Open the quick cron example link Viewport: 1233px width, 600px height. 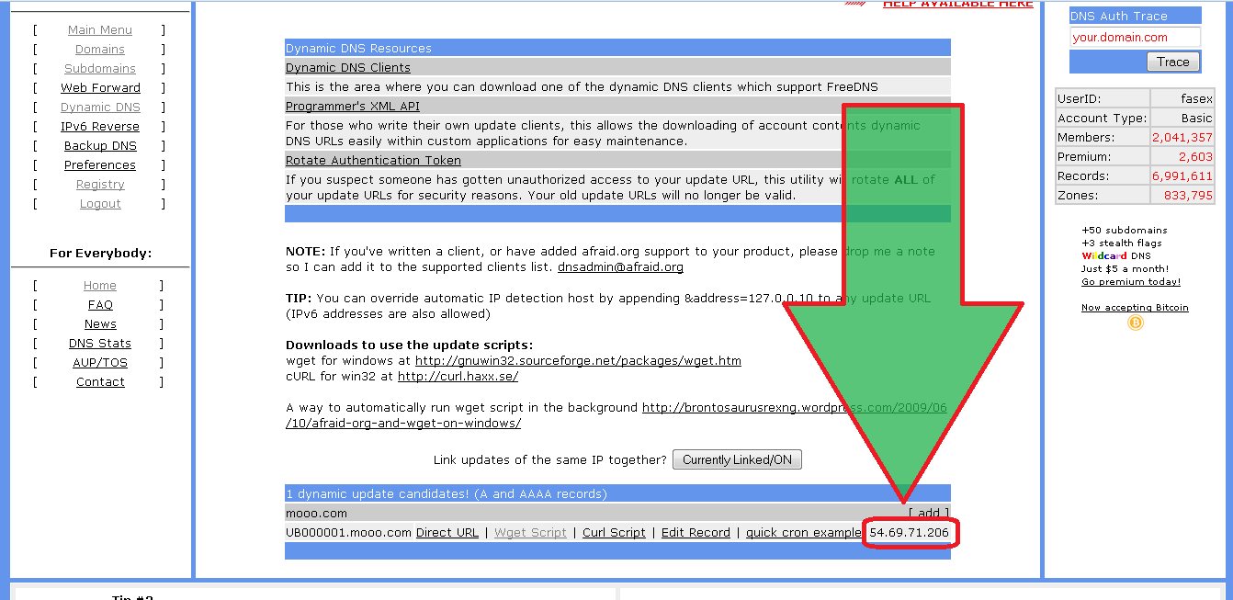click(804, 533)
